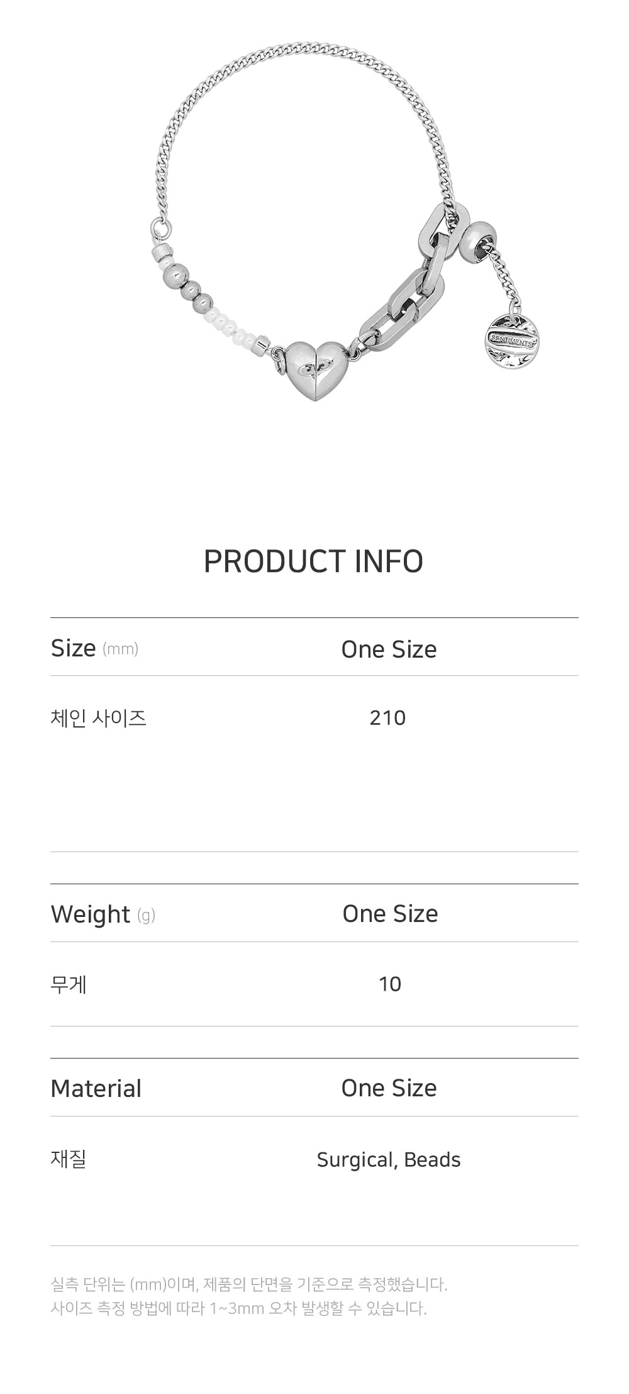The height and width of the screenshot is (1394, 629).
Task: Click the 1~3mm measurement error footnote
Action: (x=238, y=1308)
